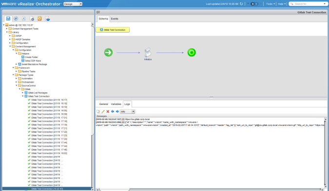Switch to the Schema tab
The width and height of the screenshot is (329, 191).
point(103,18)
